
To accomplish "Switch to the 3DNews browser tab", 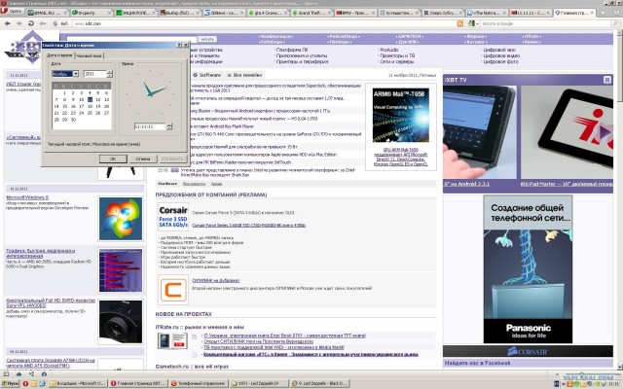I will point(223,13).
